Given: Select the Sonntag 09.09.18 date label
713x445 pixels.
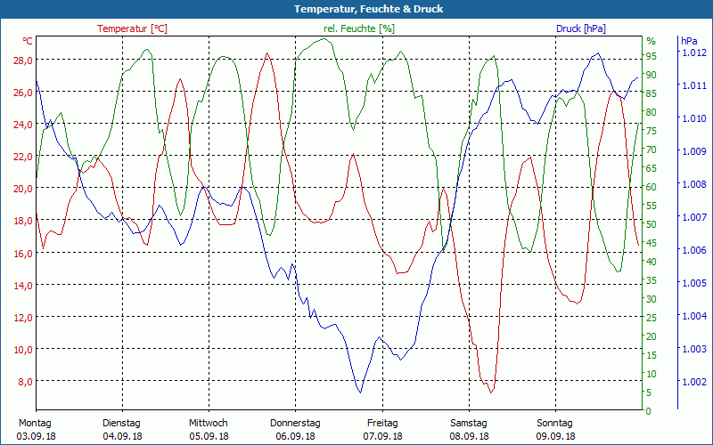Looking at the screenshot, I should (555, 430).
